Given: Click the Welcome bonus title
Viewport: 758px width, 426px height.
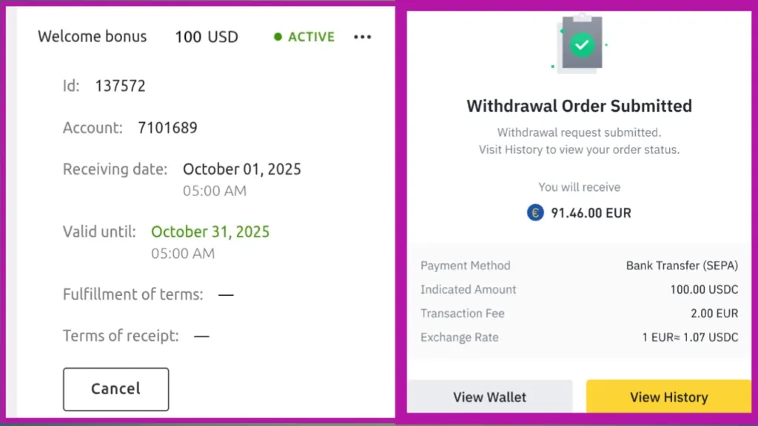Looking at the screenshot, I should [93, 36].
